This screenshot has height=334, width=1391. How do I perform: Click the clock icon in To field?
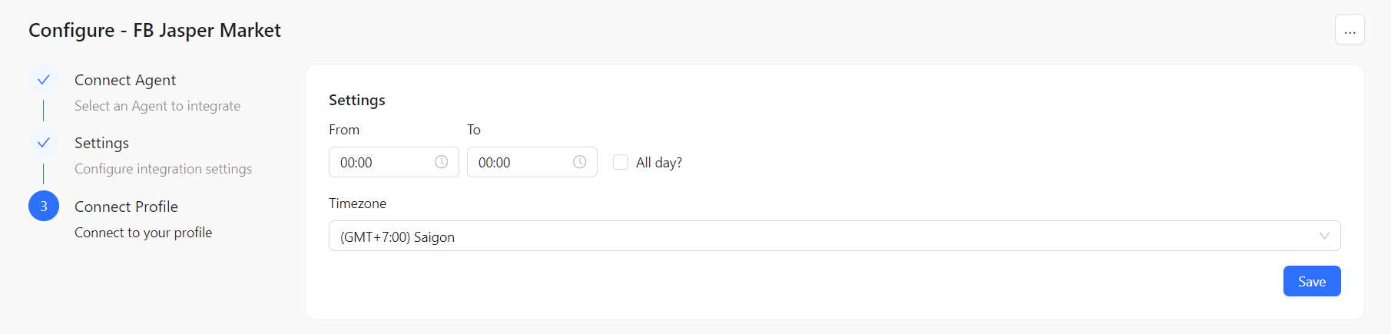point(579,162)
